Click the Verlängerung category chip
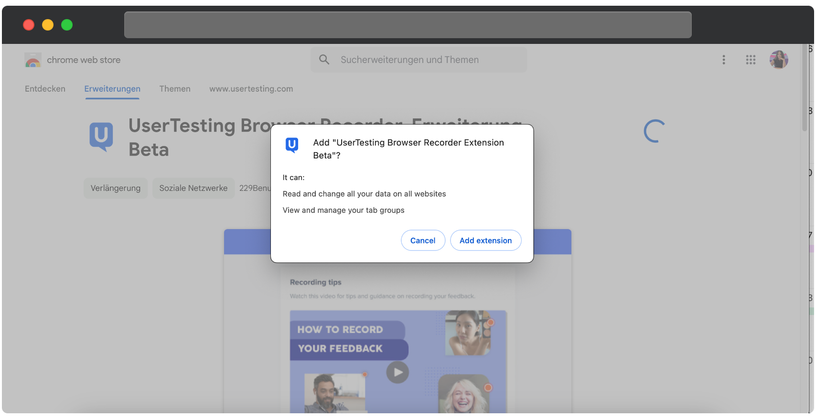The height and width of the screenshot is (419, 816). tap(116, 188)
